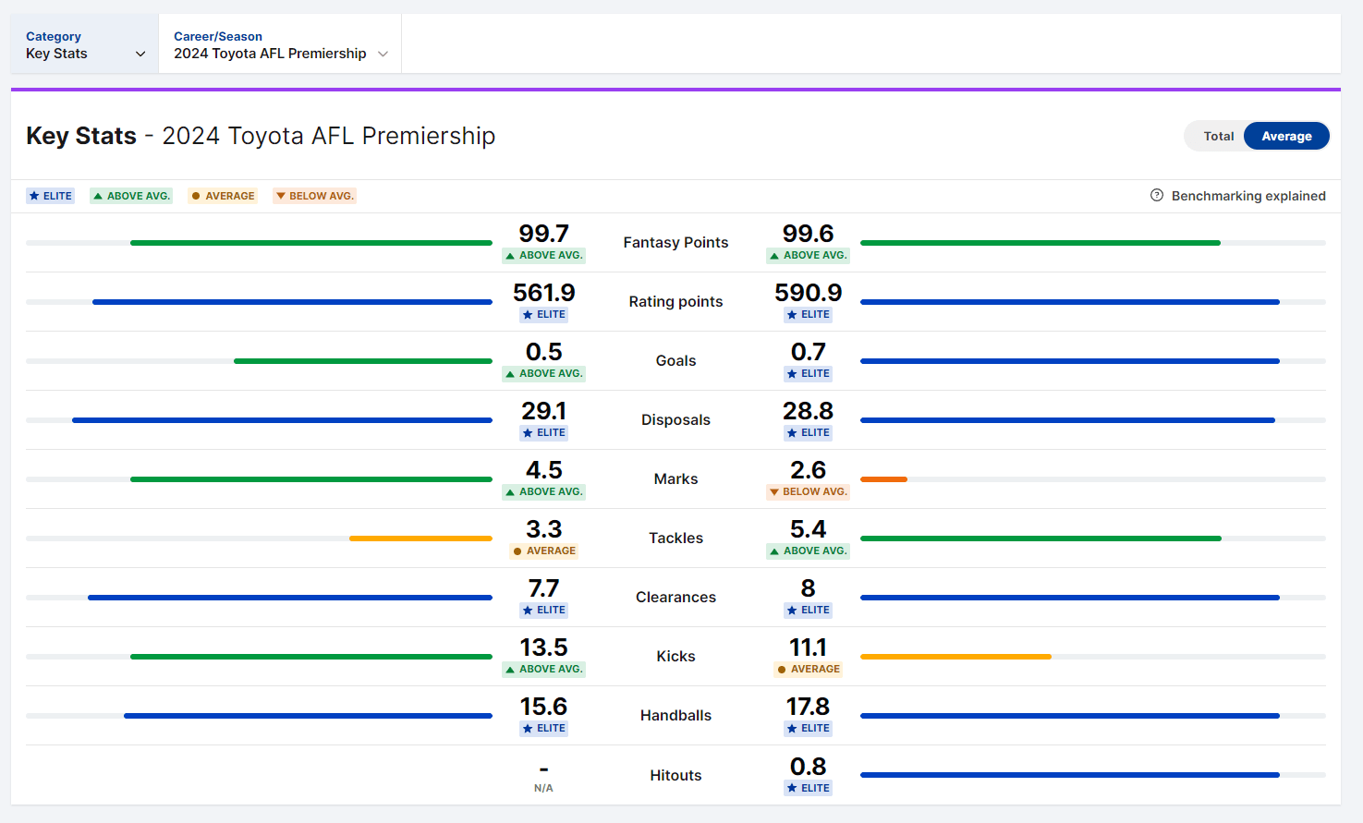This screenshot has height=823, width=1363.
Task: Click the 590.9 Rating points value
Action: click(x=808, y=293)
